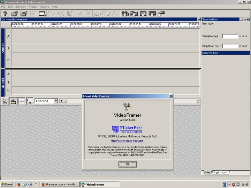The width and height of the screenshot is (251, 188).
Task: Click the Firefox icon in quick launch
Action: pos(19,184)
